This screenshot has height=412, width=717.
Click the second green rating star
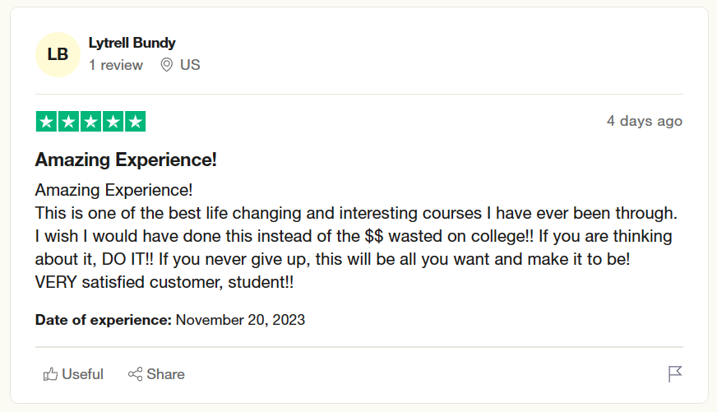point(68,122)
